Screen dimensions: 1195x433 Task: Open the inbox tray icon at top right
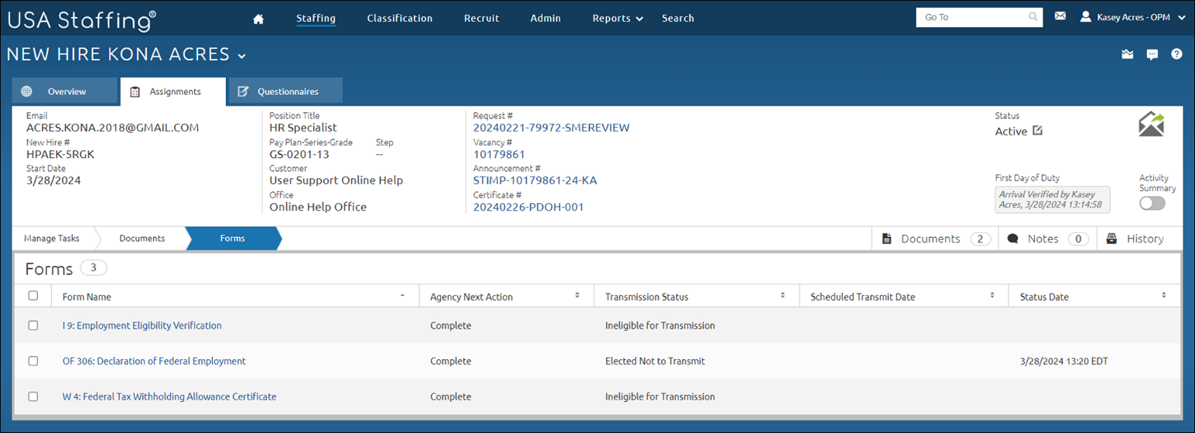point(1127,54)
